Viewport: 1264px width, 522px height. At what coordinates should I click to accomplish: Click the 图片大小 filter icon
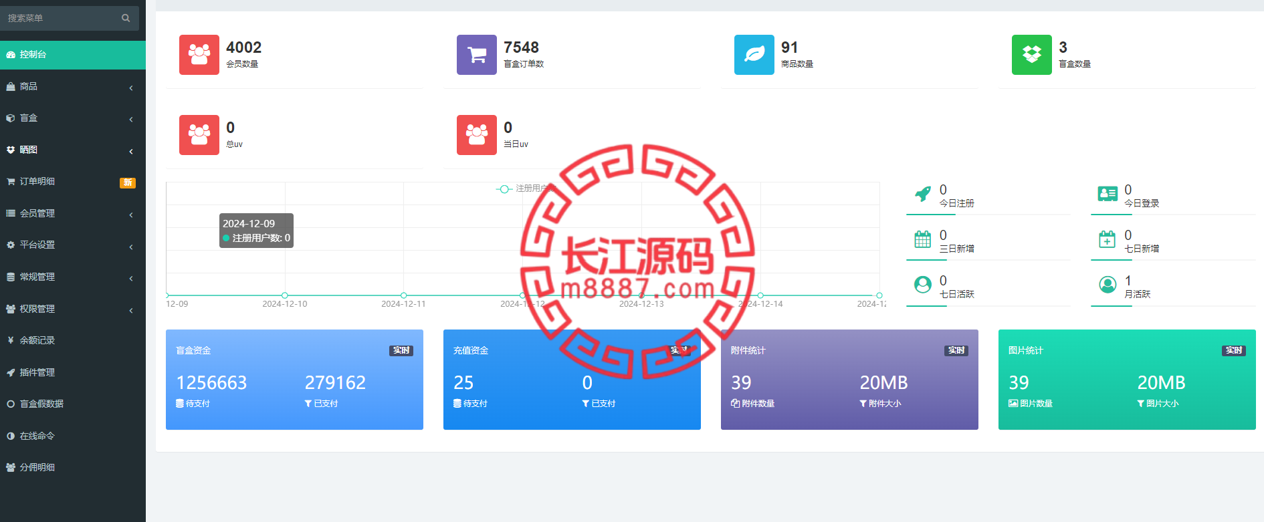click(x=1141, y=404)
